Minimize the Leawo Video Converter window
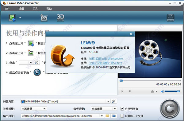The width and height of the screenshot is (184, 121). [x=170, y=3]
